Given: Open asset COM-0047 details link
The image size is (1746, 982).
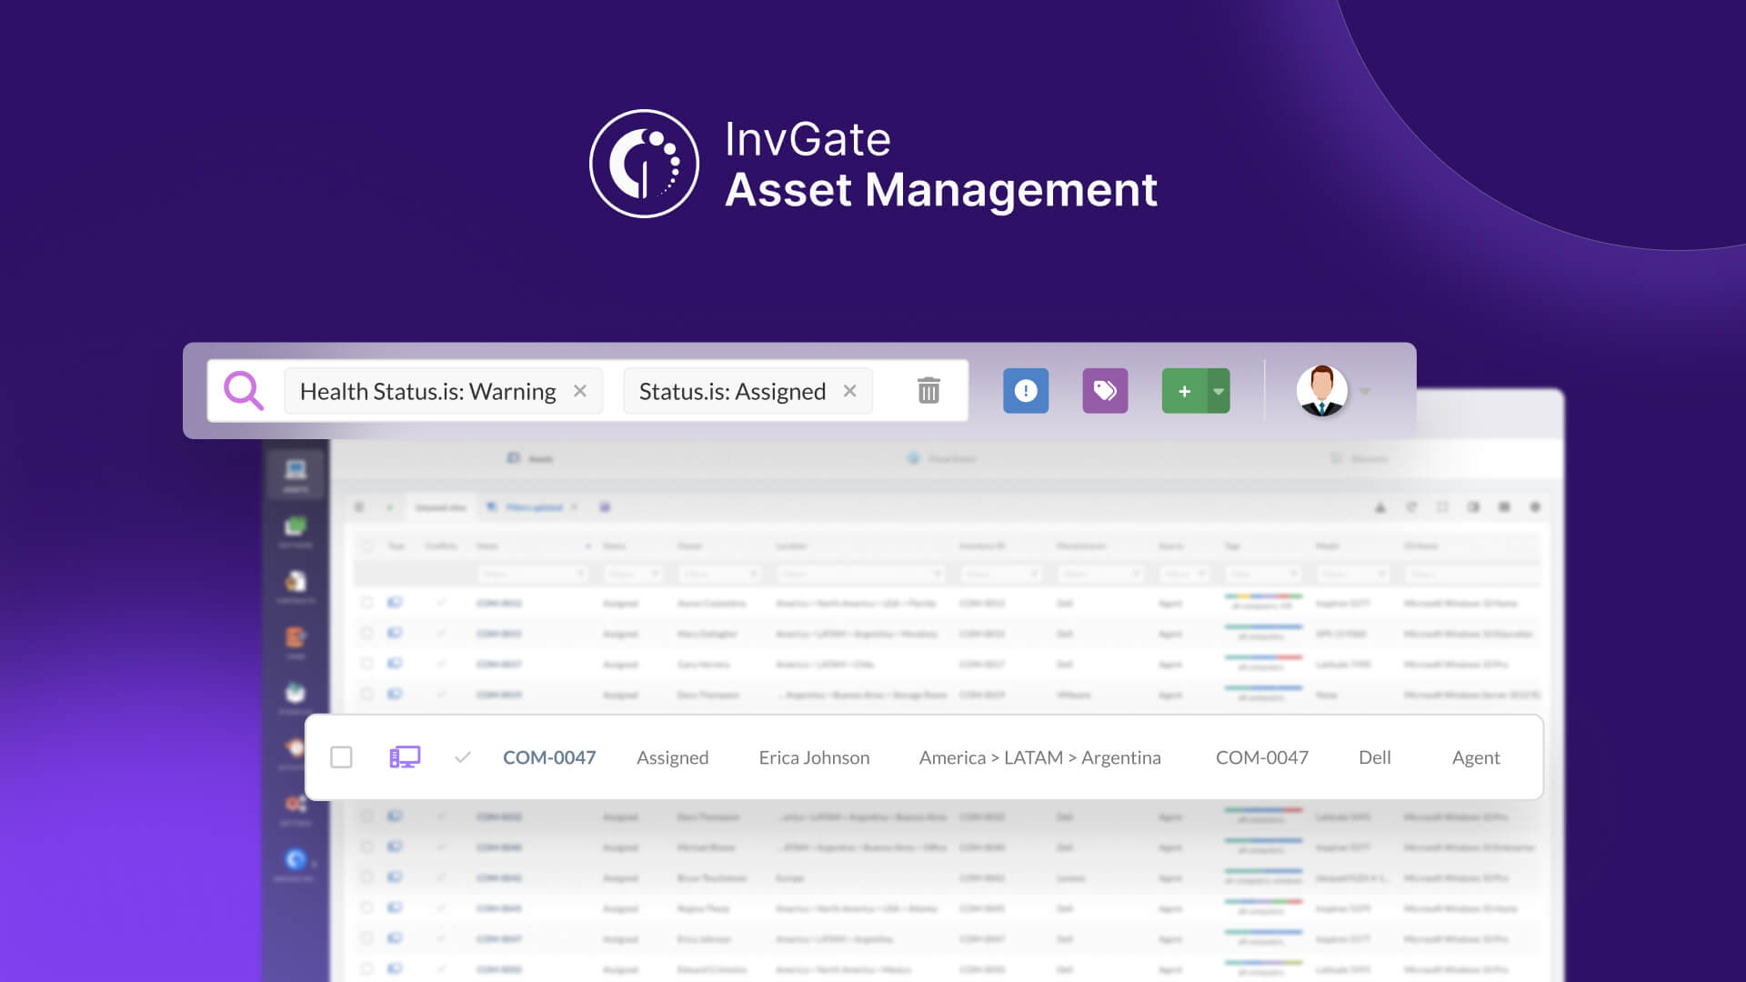Looking at the screenshot, I should [549, 757].
